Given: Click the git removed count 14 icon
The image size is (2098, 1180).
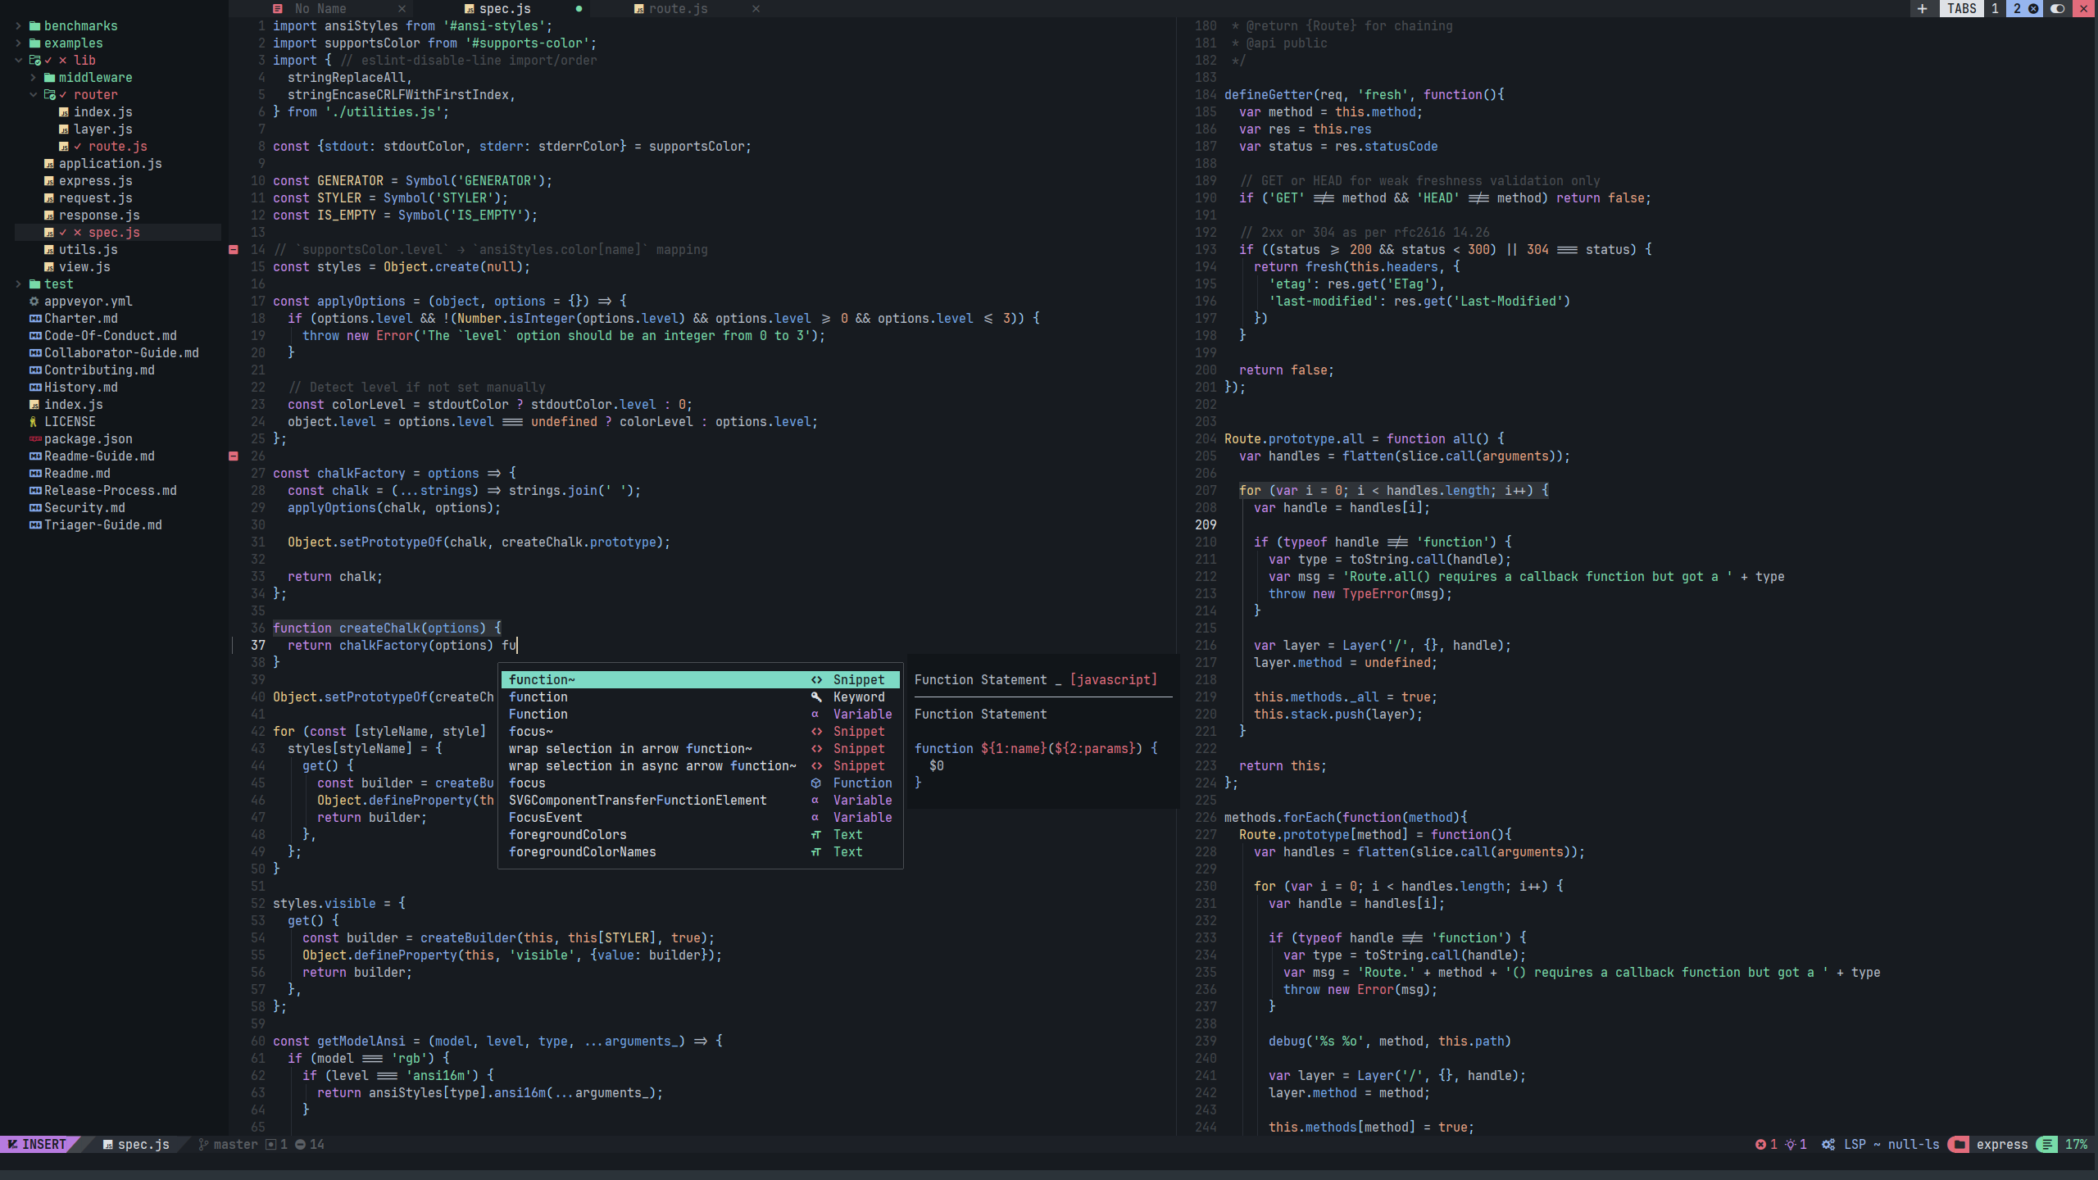Looking at the screenshot, I should click(301, 1145).
